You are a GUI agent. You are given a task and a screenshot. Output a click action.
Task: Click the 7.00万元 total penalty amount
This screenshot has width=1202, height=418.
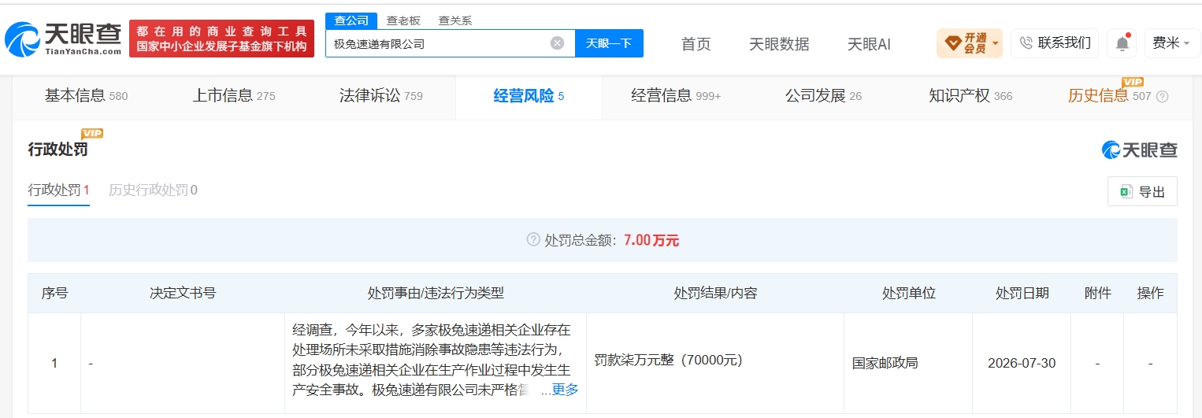coord(651,240)
